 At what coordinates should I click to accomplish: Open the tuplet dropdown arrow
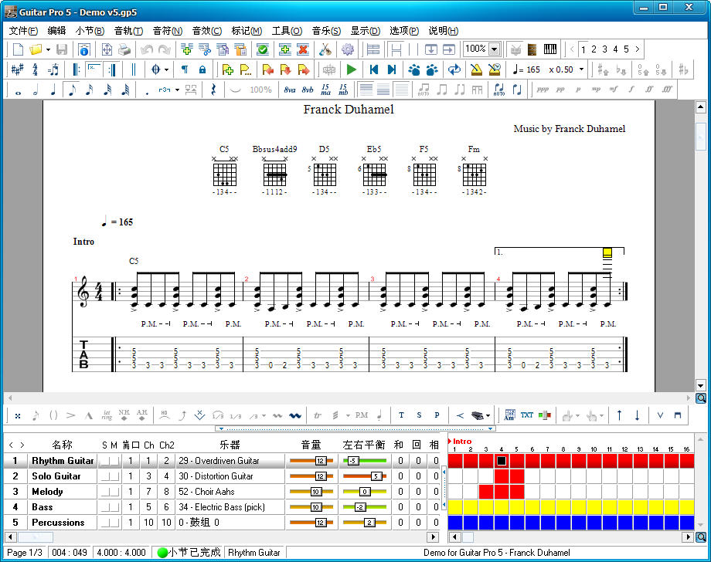click(x=177, y=90)
